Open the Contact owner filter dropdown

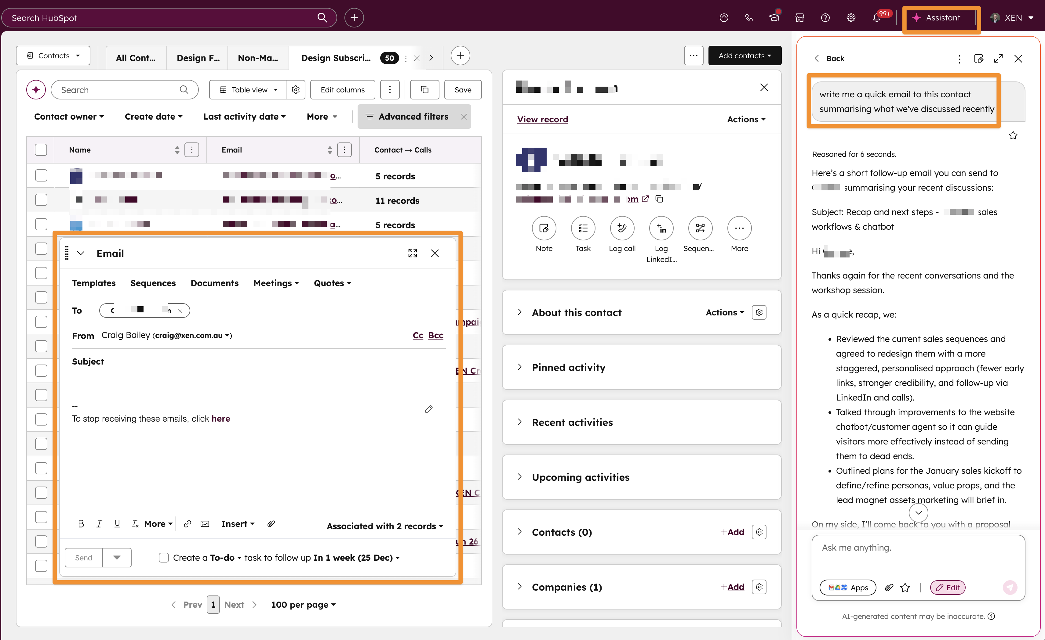[x=69, y=117]
